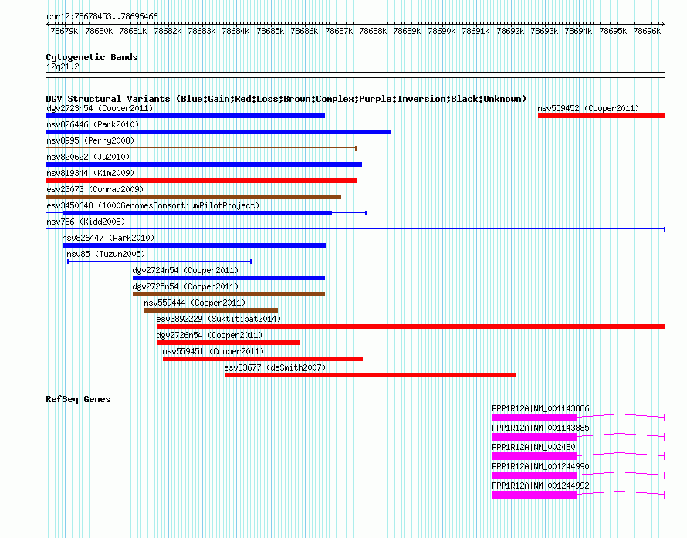Click the 78690k ruler tick label

[442, 31]
